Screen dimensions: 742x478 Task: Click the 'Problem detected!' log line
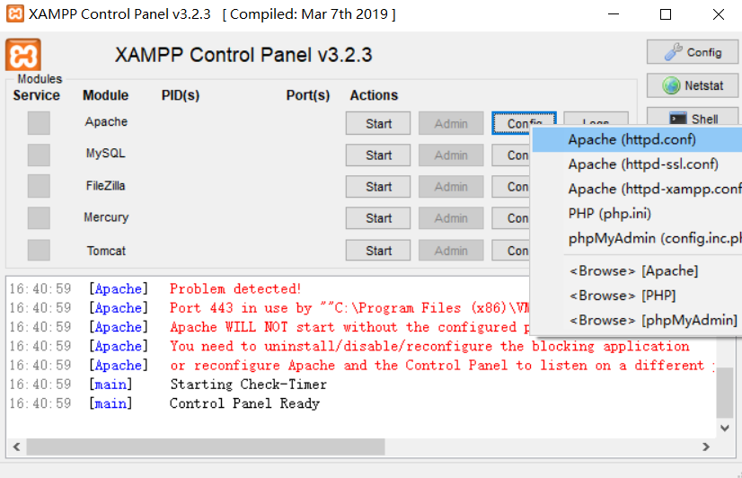point(235,288)
